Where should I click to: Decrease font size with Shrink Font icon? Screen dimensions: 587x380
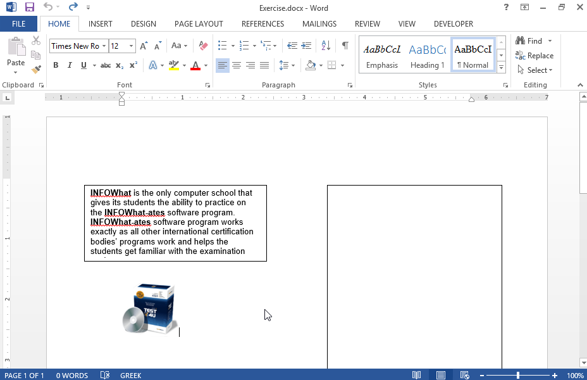(158, 46)
